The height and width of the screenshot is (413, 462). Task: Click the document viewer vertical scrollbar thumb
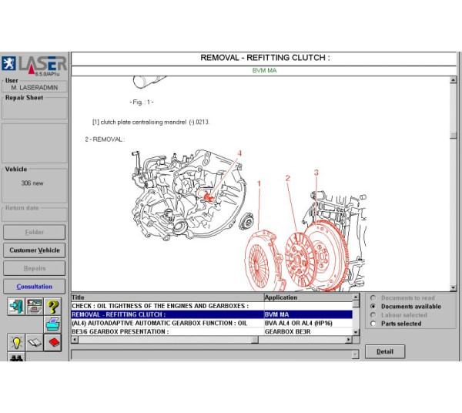454,136
